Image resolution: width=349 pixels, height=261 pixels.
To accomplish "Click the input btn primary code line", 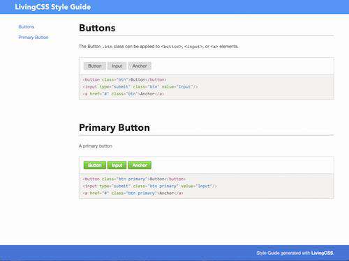I will coord(149,186).
